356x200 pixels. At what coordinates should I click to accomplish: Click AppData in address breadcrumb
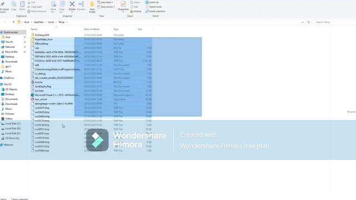click(x=38, y=22)
